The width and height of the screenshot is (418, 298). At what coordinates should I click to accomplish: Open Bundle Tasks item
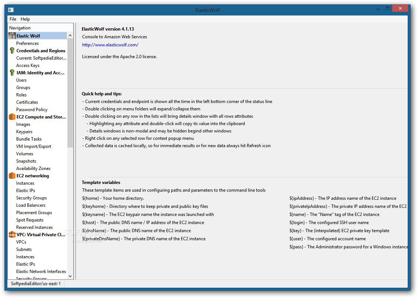pos(29,139)
